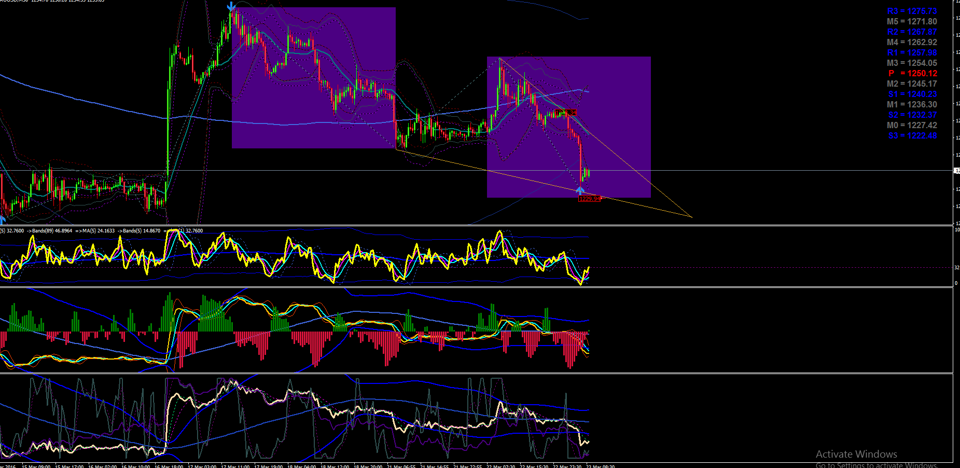Image resolution: width=960 pixels, height=468 pixels.
Task: Click the ->Bands(5) 14.8670 indicator label
Action: click(139, 231)
